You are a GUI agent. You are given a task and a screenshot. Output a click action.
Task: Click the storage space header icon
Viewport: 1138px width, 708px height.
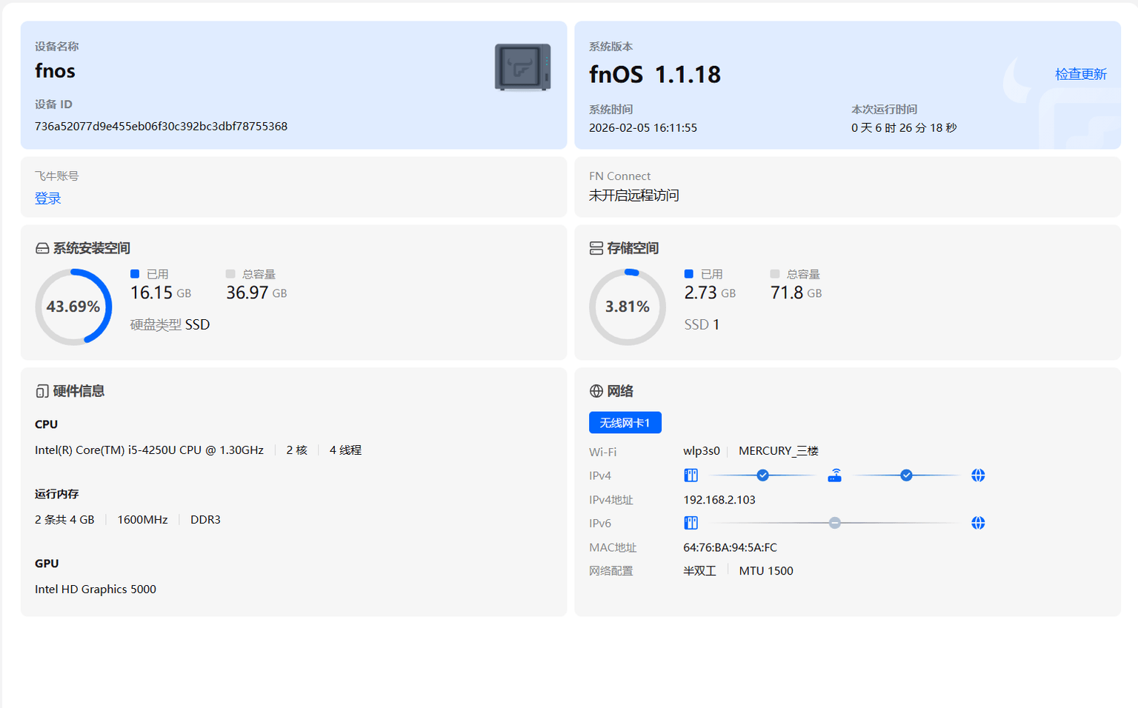(x=596, y=249)
